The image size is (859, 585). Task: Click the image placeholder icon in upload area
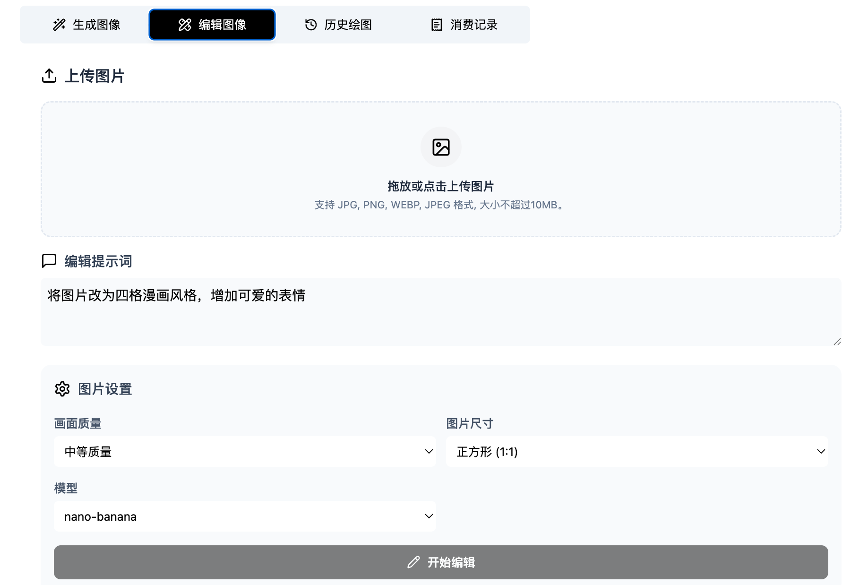point(441,147)
